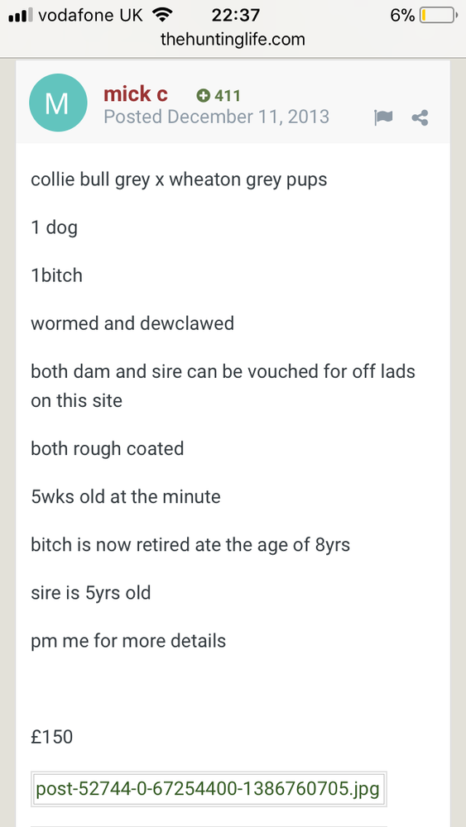Open the post-52744-0-67254400-1386760705.jpg attachment
Screen dimensions: 466x827
point(208,789)
